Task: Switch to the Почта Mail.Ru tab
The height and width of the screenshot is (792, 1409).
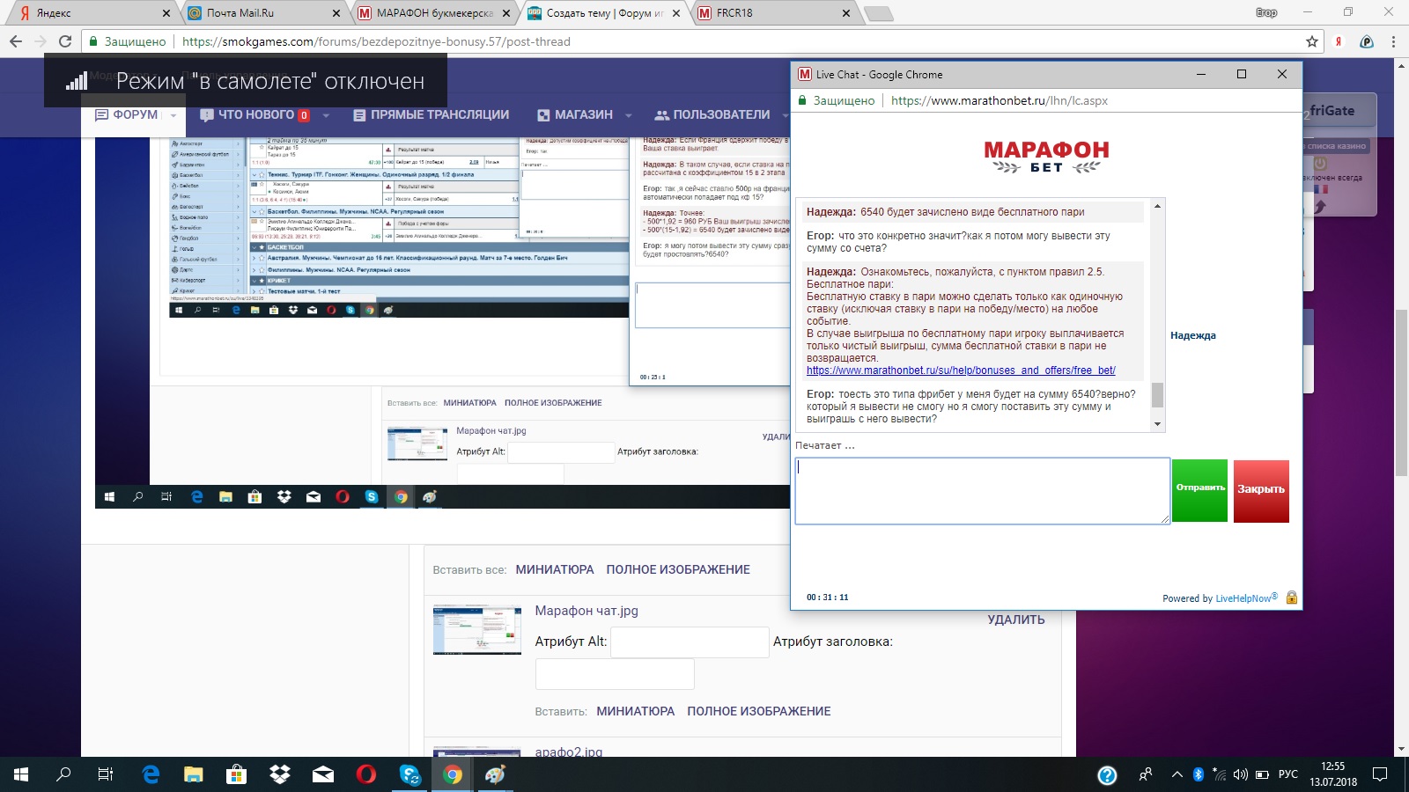Action: (x=262, y=13)
